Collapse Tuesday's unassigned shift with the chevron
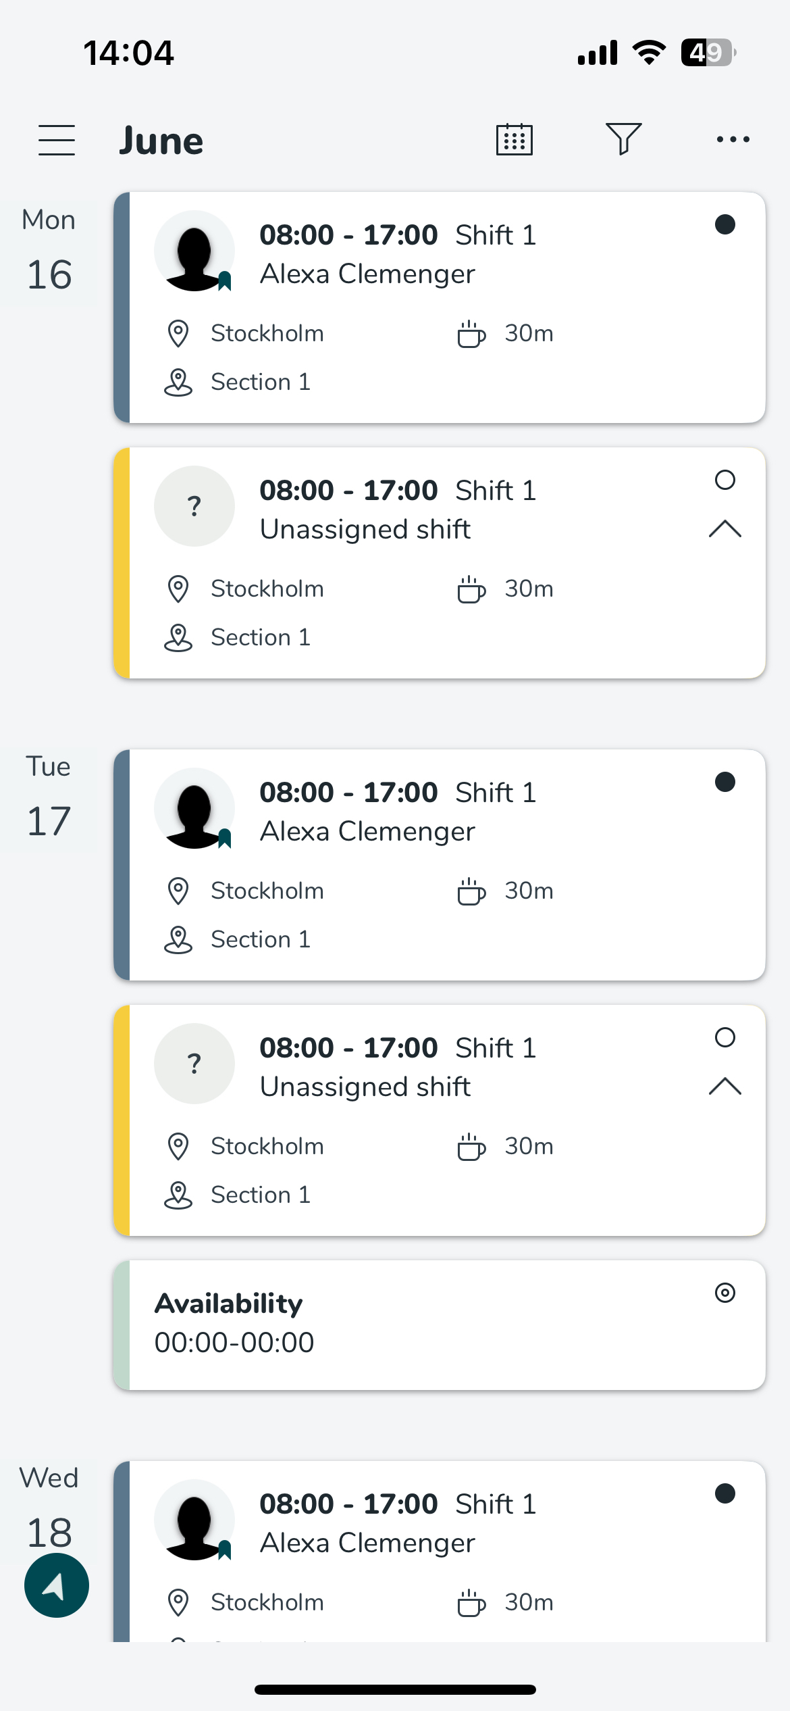 [725, 1086]
